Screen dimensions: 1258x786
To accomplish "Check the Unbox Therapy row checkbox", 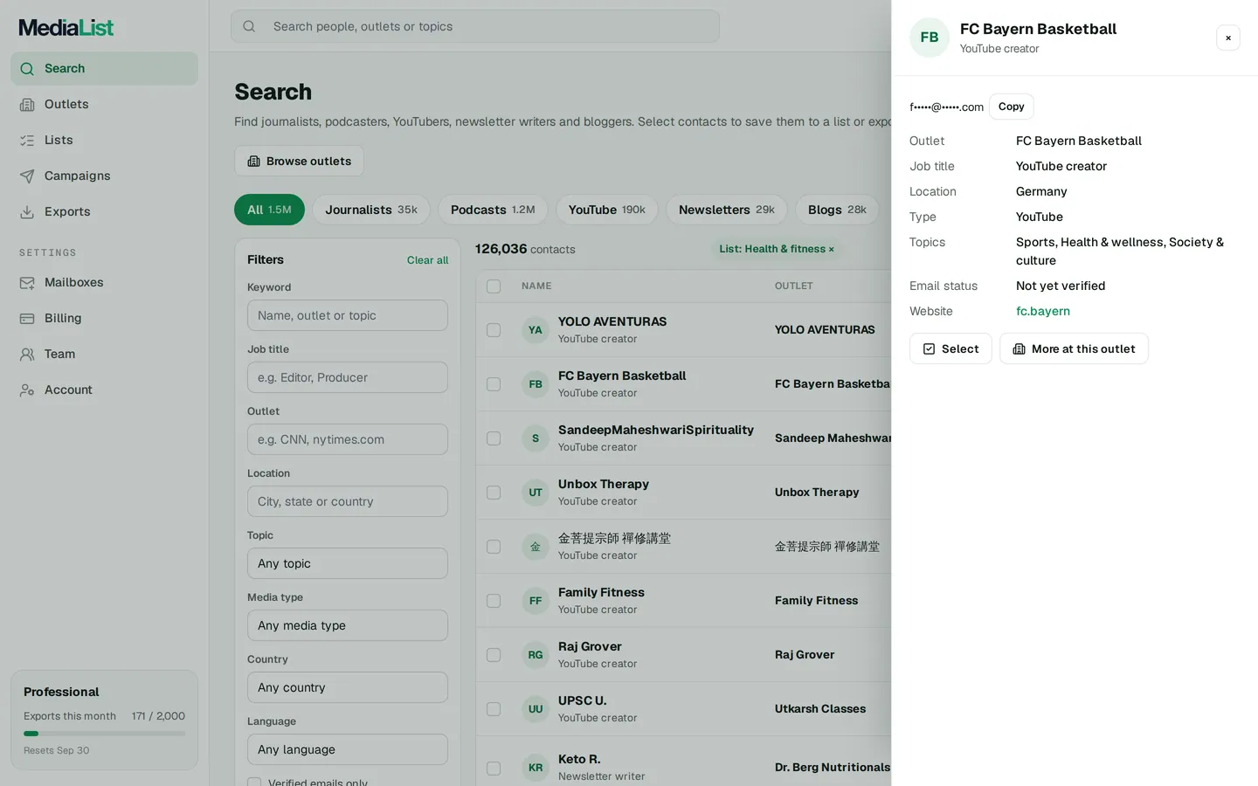I will (494, 493).
